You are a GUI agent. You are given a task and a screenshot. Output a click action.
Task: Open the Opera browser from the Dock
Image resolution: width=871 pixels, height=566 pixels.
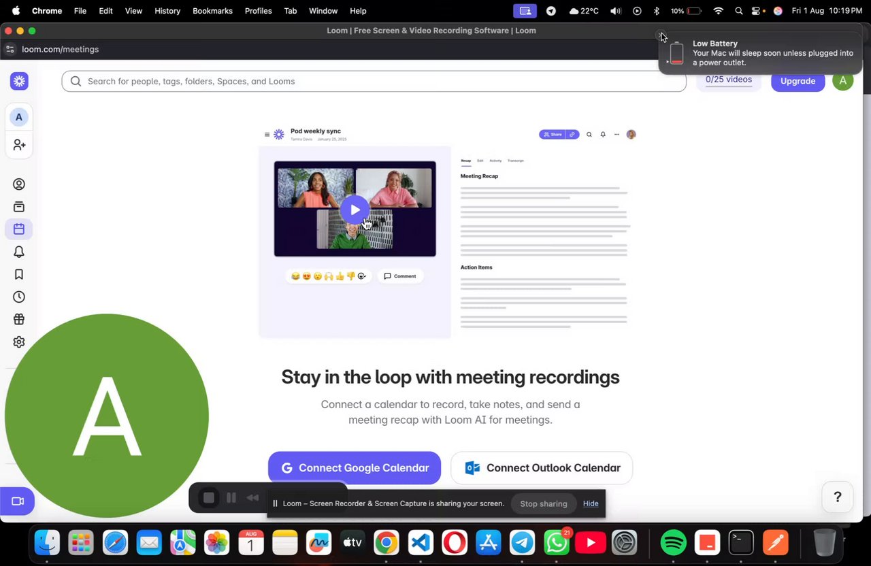coord(455,542)
